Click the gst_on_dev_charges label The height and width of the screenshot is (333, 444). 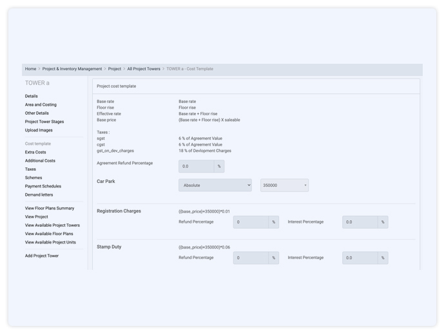click(115, 151)
